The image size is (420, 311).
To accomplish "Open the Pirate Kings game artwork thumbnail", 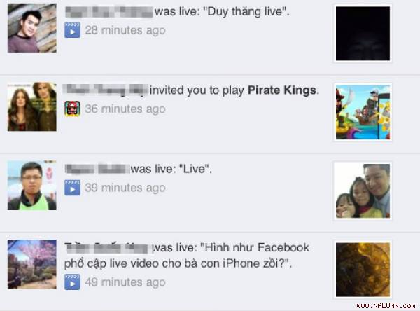I will (x=363, y=112).
